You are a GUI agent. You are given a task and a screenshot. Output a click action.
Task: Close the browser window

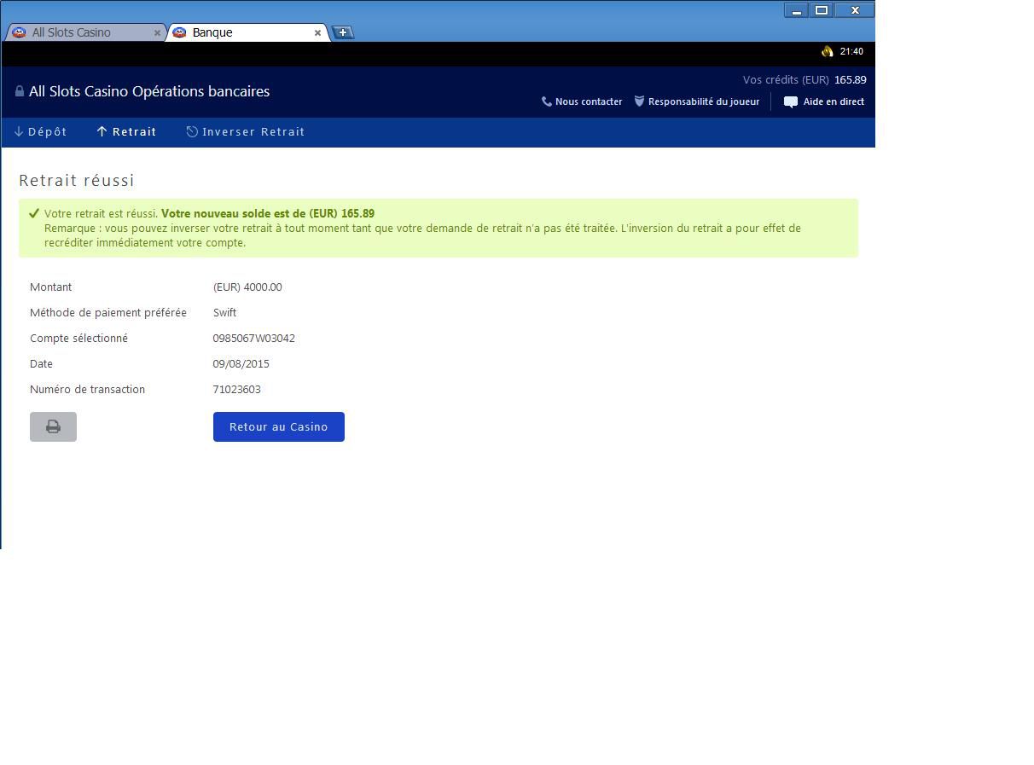coord(855,10)
